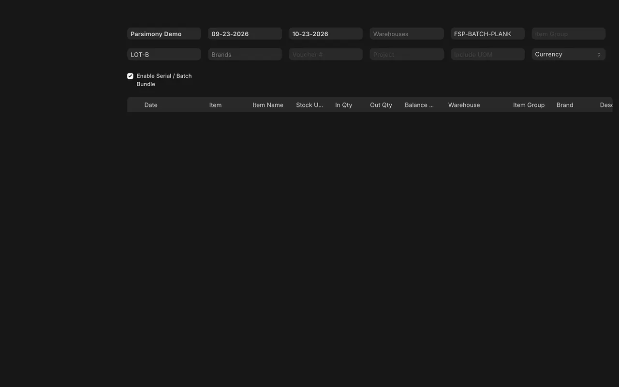The height and width of the screenshot is (387, 619).
Task: Click the batch field showing LOT-B
Action: coord(164,54)
